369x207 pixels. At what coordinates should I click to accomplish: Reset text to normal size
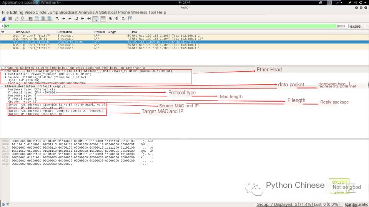pos(123,19)
